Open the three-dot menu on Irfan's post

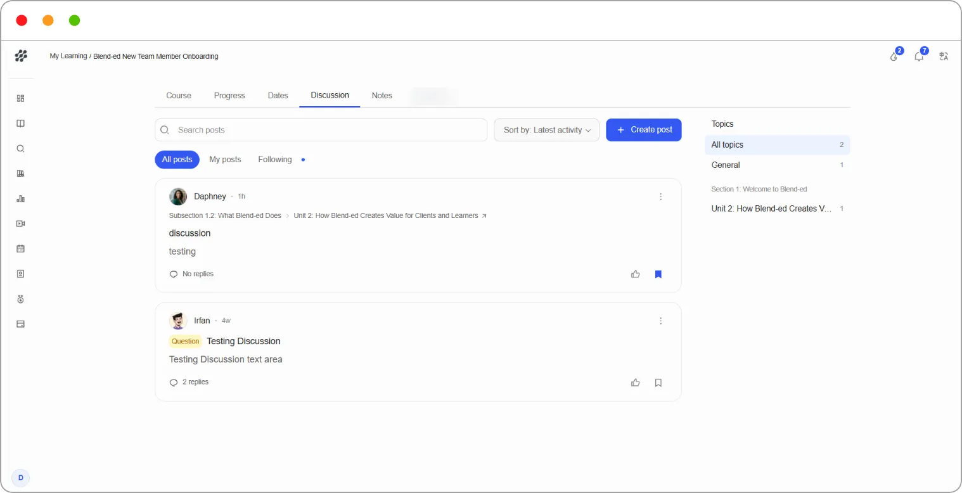(661, 321)
